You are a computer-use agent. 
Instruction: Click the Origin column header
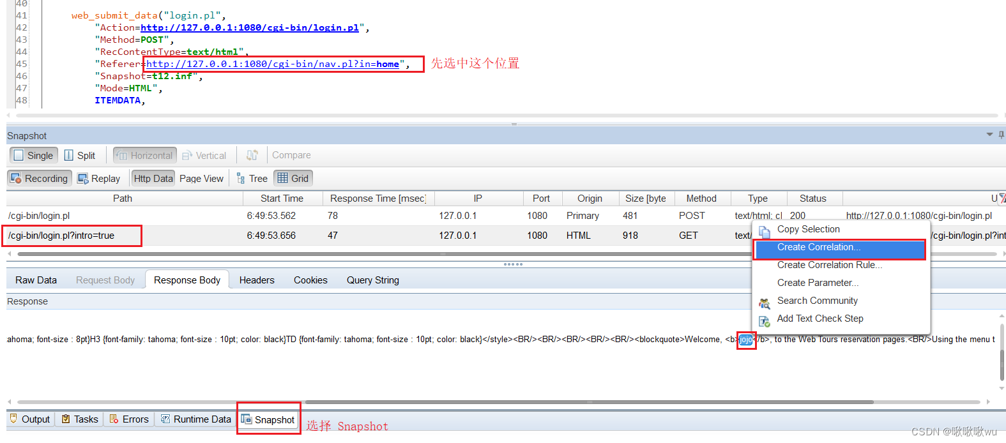pos(590,199)
